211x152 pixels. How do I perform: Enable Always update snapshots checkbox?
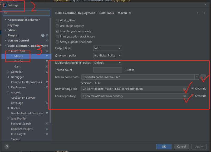coord(57,42)
